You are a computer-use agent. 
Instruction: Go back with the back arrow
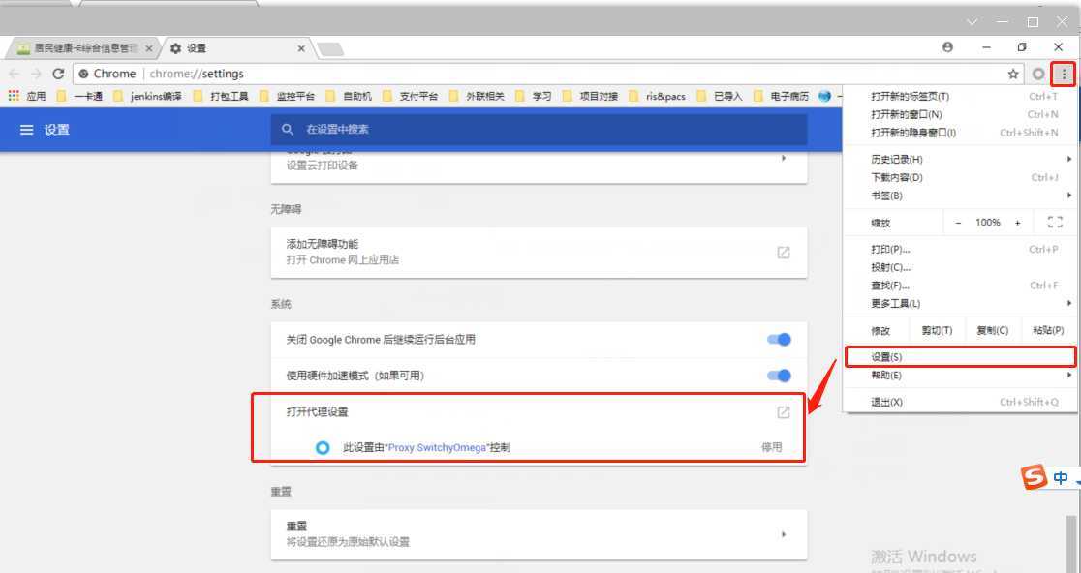click(x=15, y=74)
